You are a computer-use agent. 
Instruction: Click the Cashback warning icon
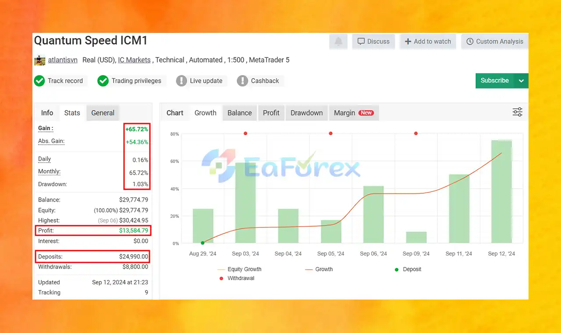242,81
